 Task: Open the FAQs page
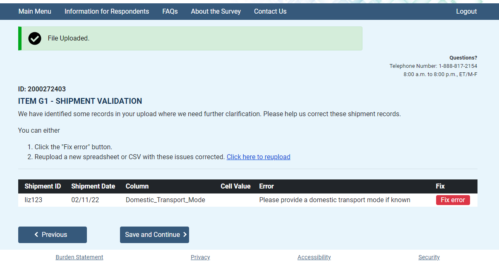tap(170, 12)
